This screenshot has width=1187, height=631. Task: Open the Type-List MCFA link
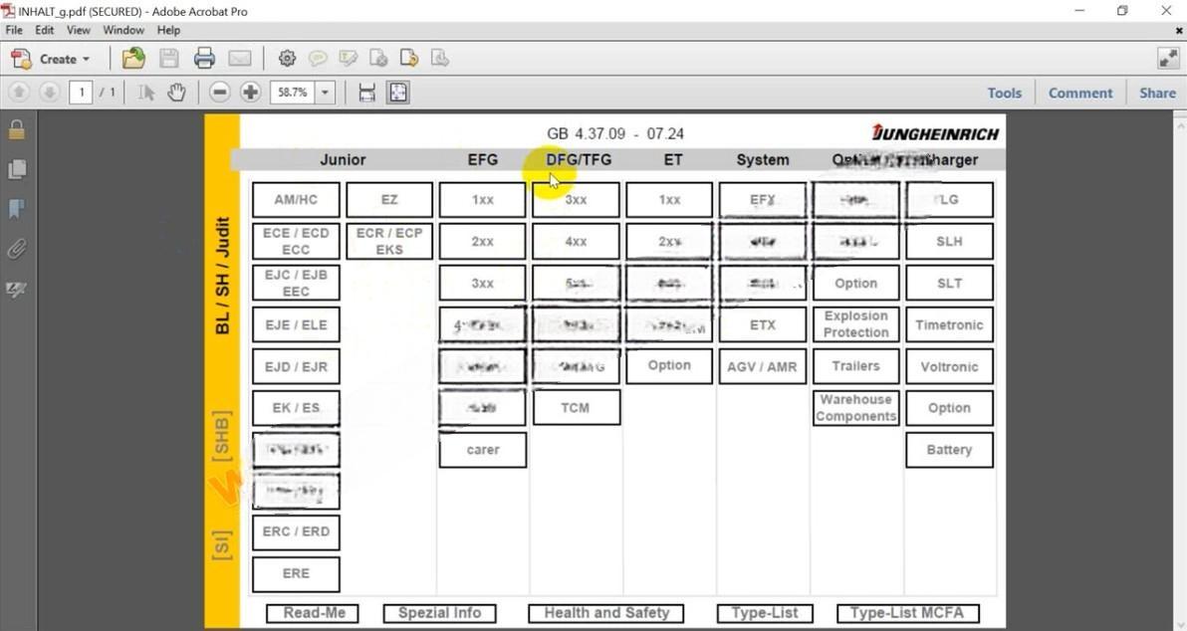(907, 613)
